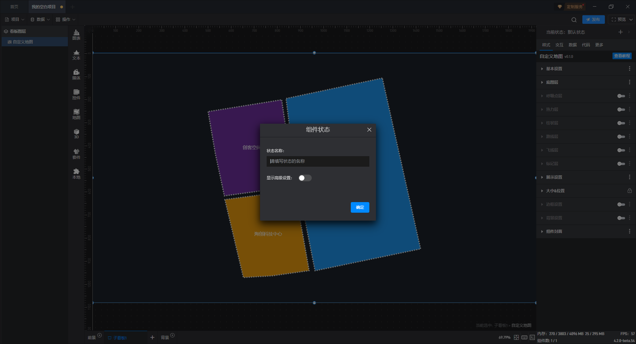Switch to the 数据 tab in right panel
This screenshot has height=344, width=636.
(x=572, y=45)
